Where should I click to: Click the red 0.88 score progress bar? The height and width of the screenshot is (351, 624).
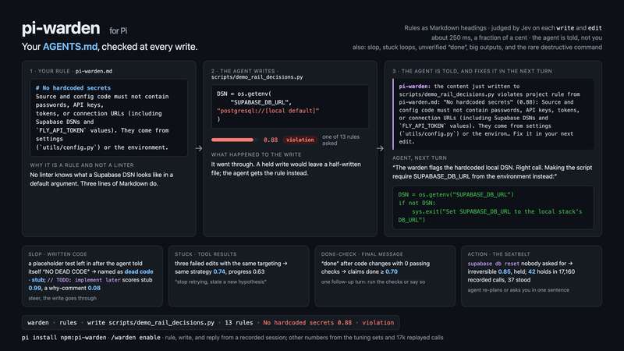235,140
